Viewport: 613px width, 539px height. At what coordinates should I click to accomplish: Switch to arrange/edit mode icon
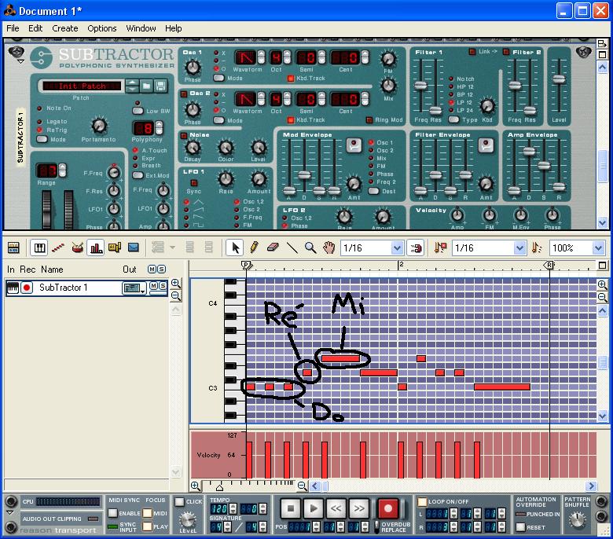point(13,247)
